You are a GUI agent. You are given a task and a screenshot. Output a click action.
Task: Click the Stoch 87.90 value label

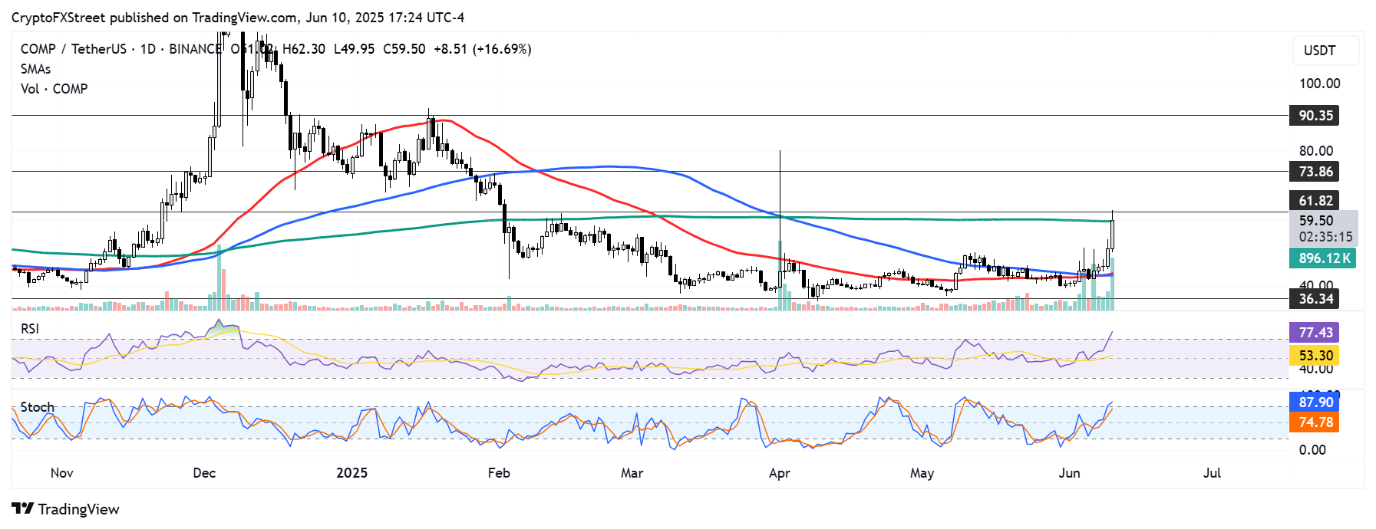[1315, 402]
